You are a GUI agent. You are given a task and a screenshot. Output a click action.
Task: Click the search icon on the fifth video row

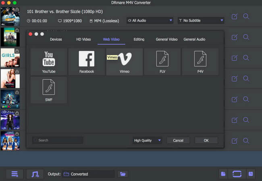[x=246, y=99]
